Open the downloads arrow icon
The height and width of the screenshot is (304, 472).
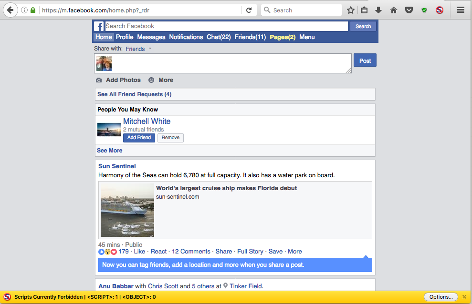click(x=378, y=10)
